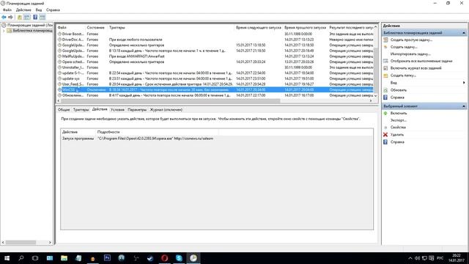This screenshot has width=469, height=264.
Task: Click Отображать все выполняемые задачи
Action: (x=421, y=61)
